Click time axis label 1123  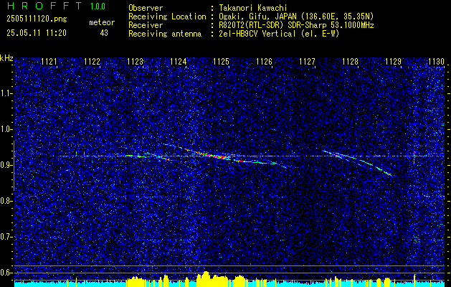click(135, 62)
